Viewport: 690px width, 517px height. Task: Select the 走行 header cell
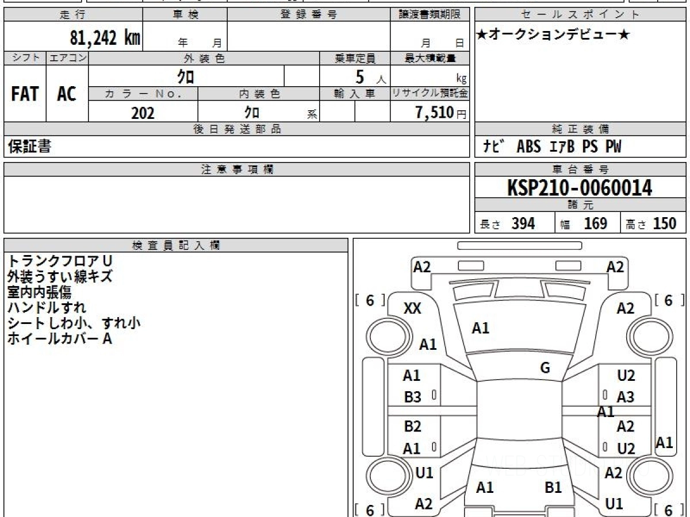pyautogui.click(x=73, y=15)
